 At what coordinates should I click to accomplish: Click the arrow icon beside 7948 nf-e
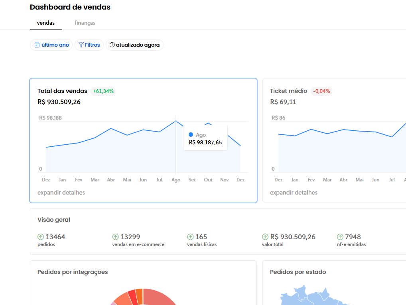pos(340,237)
